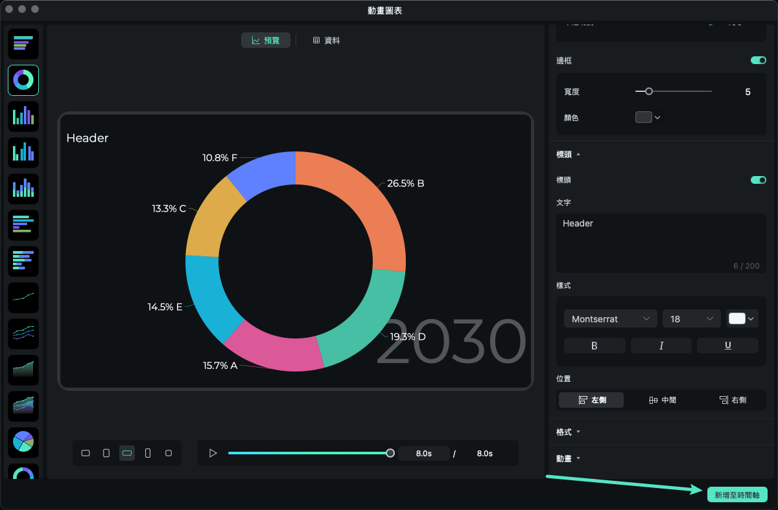Click the underline text style icon
This screenshot has width=778, height=510.
click(727, 346)
